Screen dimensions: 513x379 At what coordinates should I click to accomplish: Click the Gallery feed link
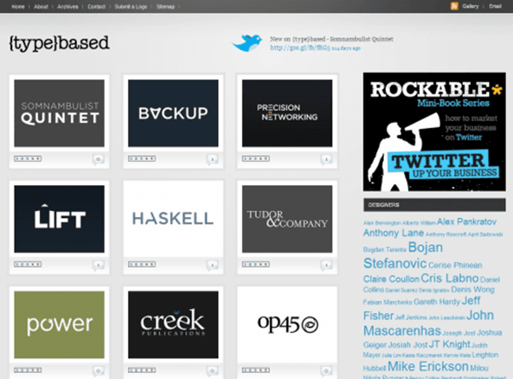(x=470, y=6)
